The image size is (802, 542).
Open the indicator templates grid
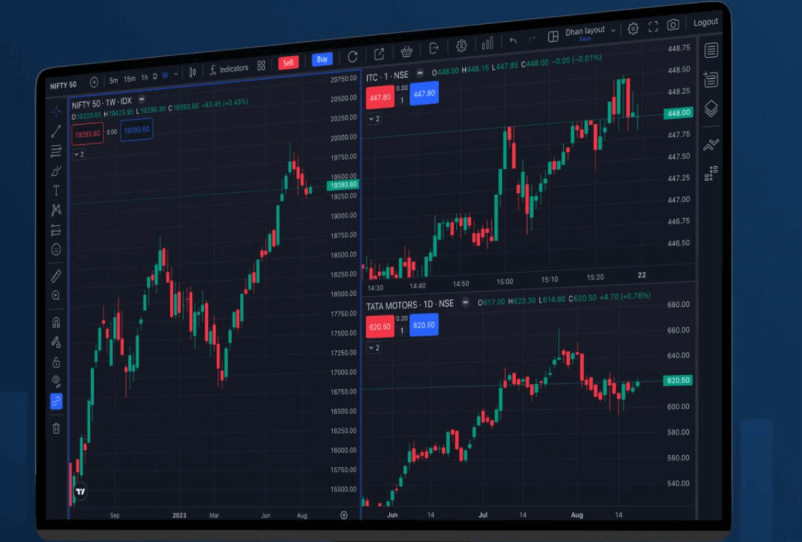[261, 65]
